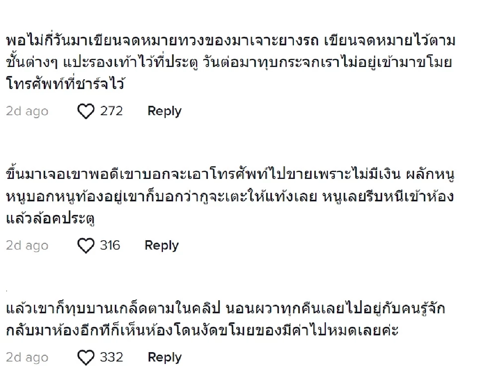This screenshot has width=490, height=375.
Task: Tap Reply under the first comment
Action: 164,111
